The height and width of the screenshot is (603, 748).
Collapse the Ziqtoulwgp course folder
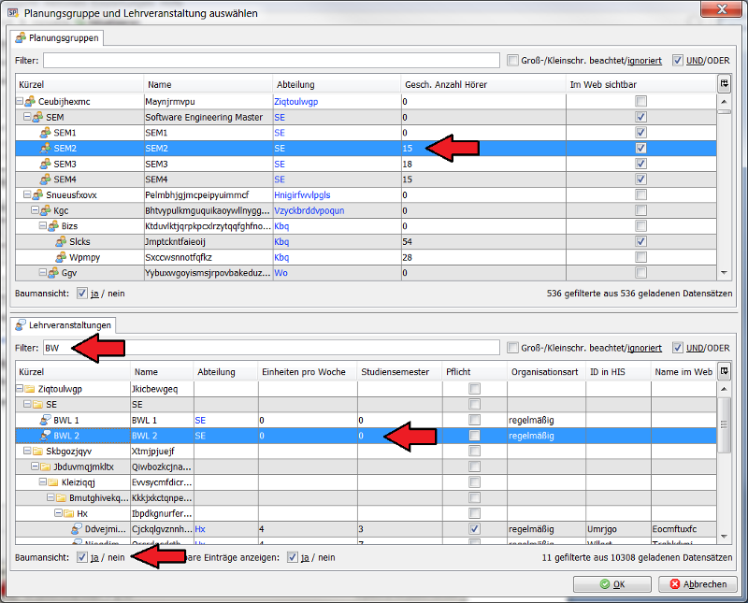point(20,389)
